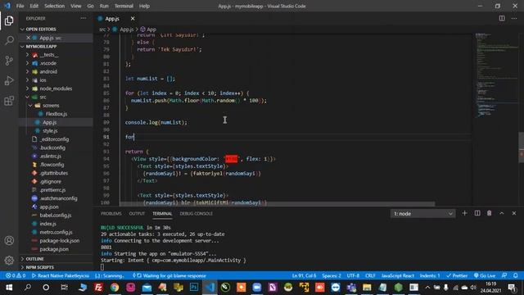Open Manage gear settings icon
Screen dimensions: 524x295
[9, 261]
